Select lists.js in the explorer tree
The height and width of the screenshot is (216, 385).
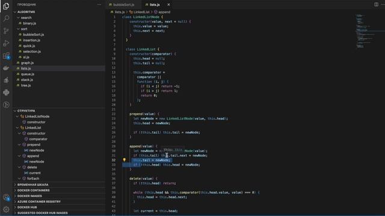pyautogui.click(x=59, y=68)
